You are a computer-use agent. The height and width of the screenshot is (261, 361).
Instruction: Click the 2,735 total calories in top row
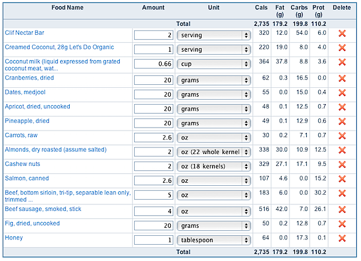point(262,24)
